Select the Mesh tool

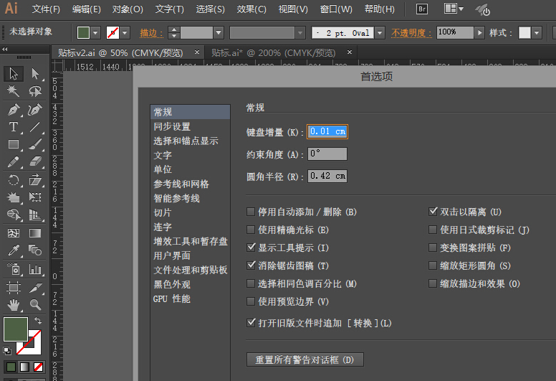[14, 233]
